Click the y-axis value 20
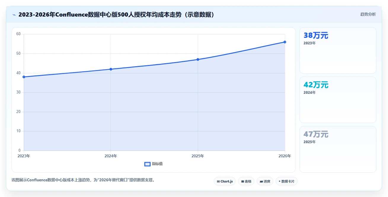388x197 pixels. (x=18, y=112)
